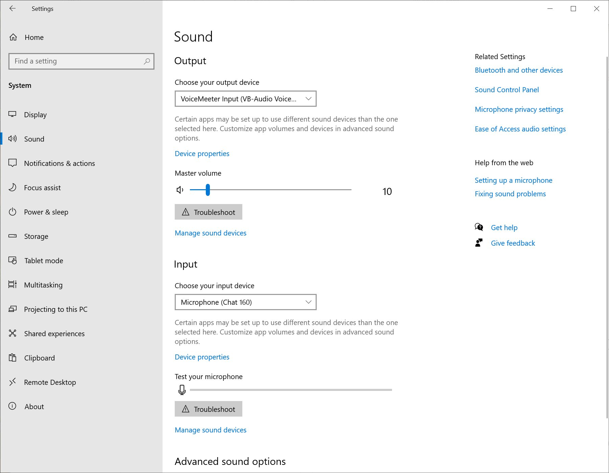This screenshot has height=473, width=609.
Task: Click the Power & sleep icon
Action: 13,212
